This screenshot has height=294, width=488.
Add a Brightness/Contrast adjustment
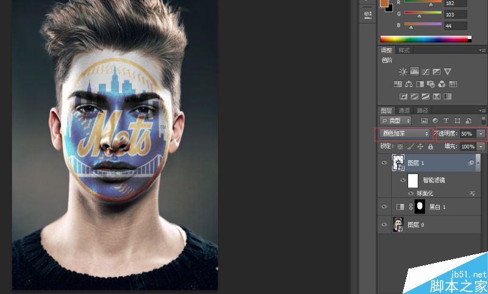pyautogui.click(x=403, y=72)
